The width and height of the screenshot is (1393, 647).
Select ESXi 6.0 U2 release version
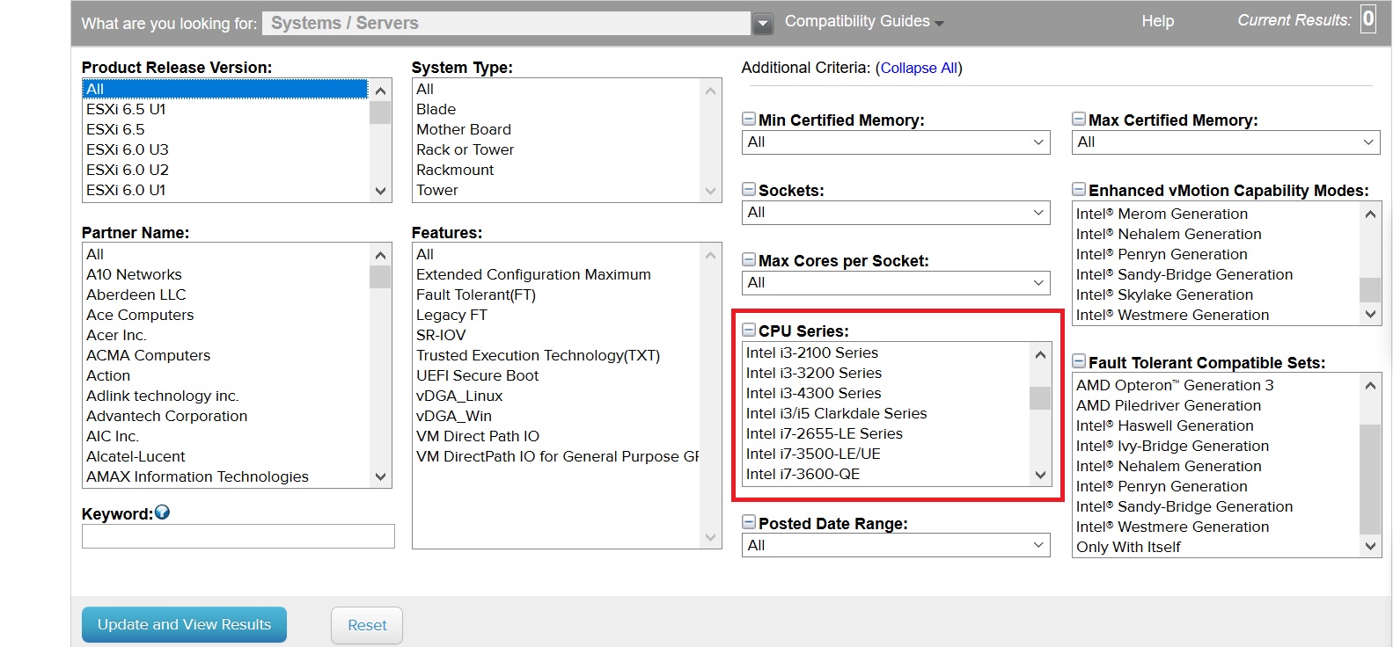coord(225,170)
